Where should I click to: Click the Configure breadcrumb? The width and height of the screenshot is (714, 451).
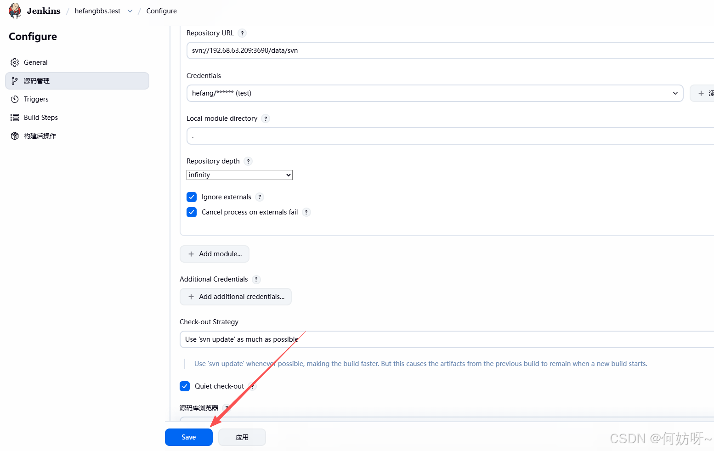pos(161,11)
